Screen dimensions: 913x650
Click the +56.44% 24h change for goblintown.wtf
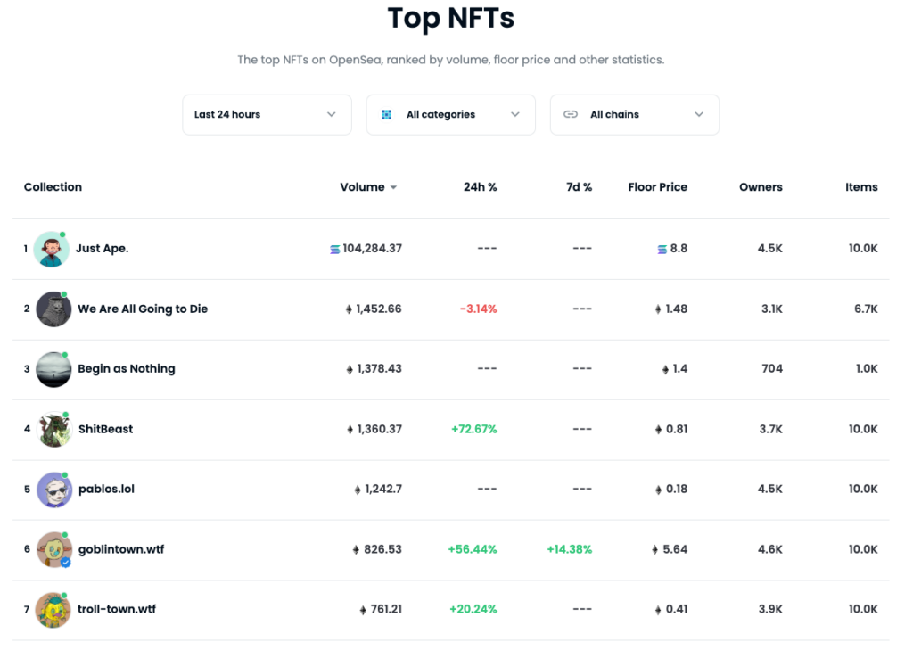point(473,549)
